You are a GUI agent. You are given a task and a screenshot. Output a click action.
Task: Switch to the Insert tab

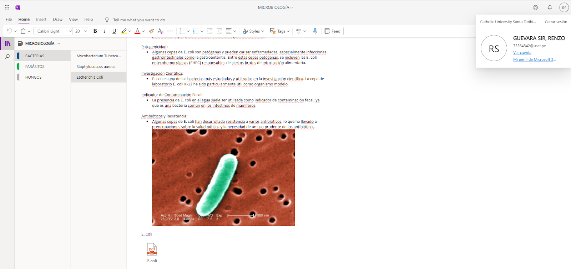click(41, 20)
